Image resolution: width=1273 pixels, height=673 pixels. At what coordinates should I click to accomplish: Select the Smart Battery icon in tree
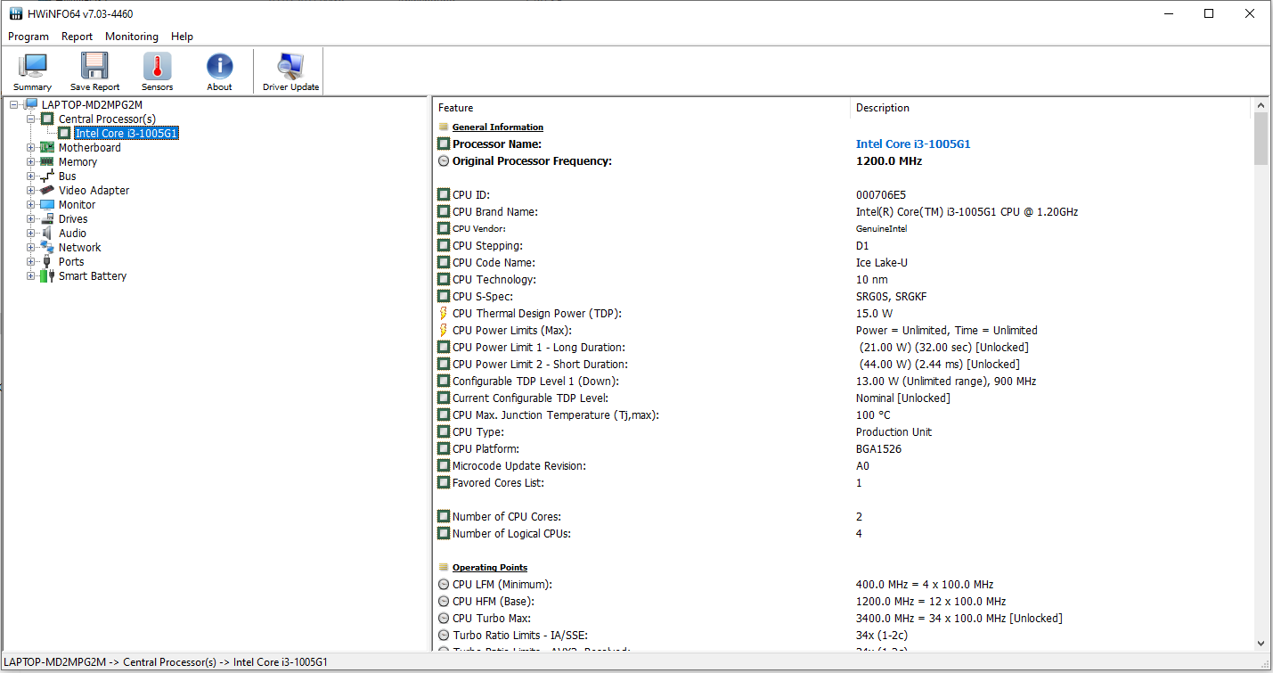tap(47, 276)
